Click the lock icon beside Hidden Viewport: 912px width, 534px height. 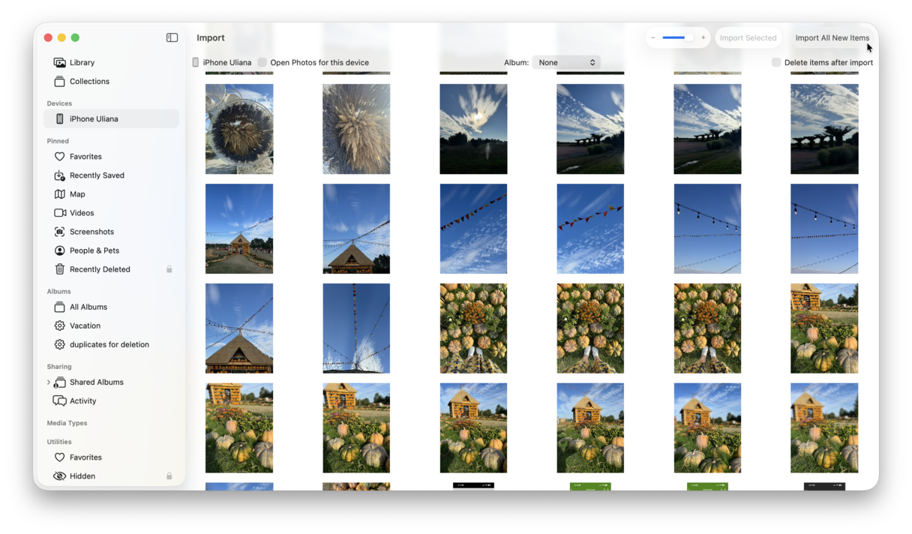(x=169, y=475)
